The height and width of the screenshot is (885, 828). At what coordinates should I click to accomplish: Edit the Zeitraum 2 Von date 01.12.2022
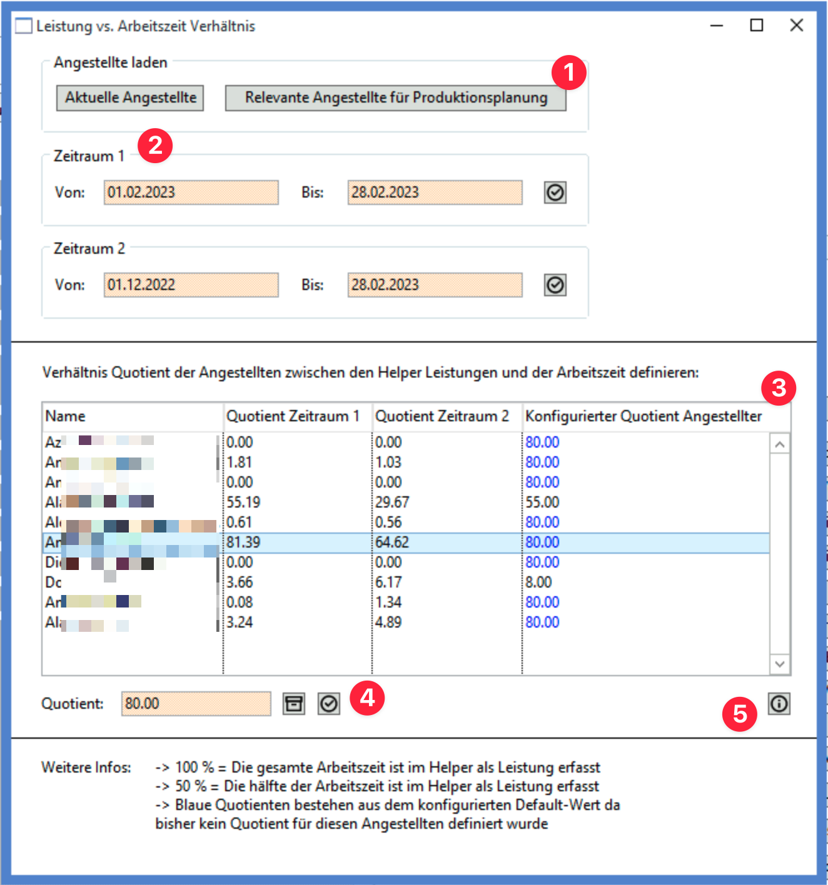(x=191, y=285)
